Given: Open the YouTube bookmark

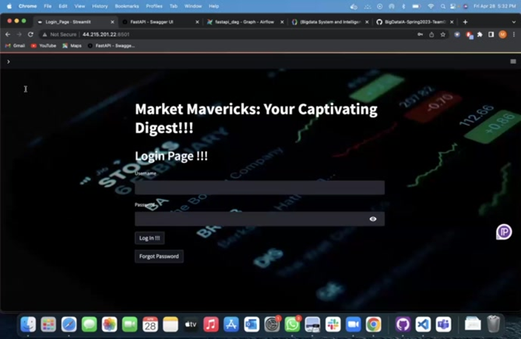Looking at the screenshot, I should [44, 46].
